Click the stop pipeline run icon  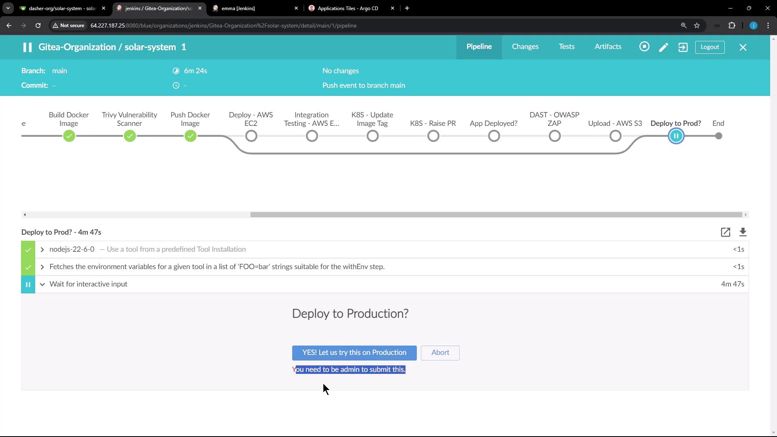pos(644,47)
